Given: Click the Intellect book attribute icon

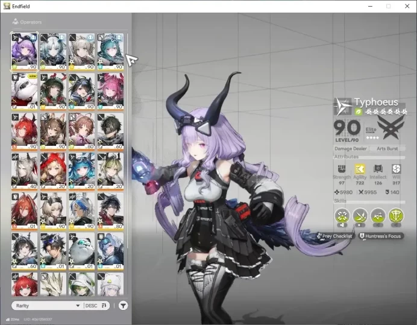Looking at the screenshot, I should (378, 169).
